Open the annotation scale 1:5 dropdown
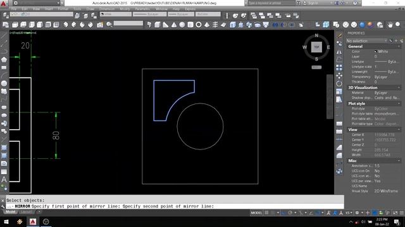The width and height of the screenshot is (405, 227). [349, 212]
